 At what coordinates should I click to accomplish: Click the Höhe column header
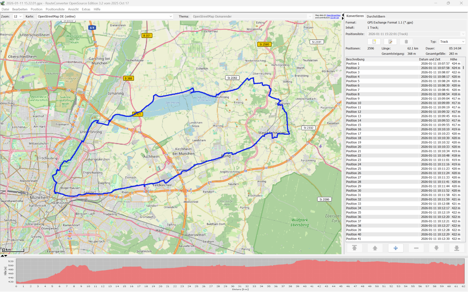453,59
